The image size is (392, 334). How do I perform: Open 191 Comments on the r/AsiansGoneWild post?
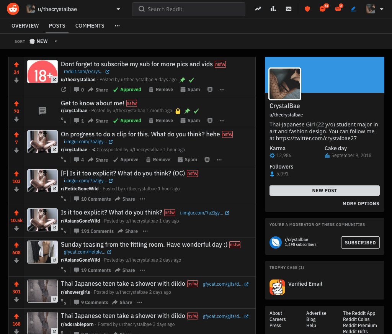(x=94, y=231)
